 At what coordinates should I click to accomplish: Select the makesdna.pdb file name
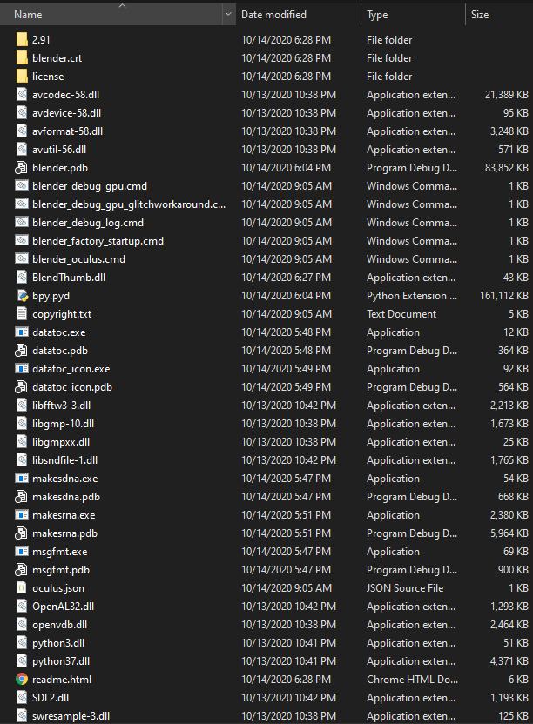click(66, 497)
